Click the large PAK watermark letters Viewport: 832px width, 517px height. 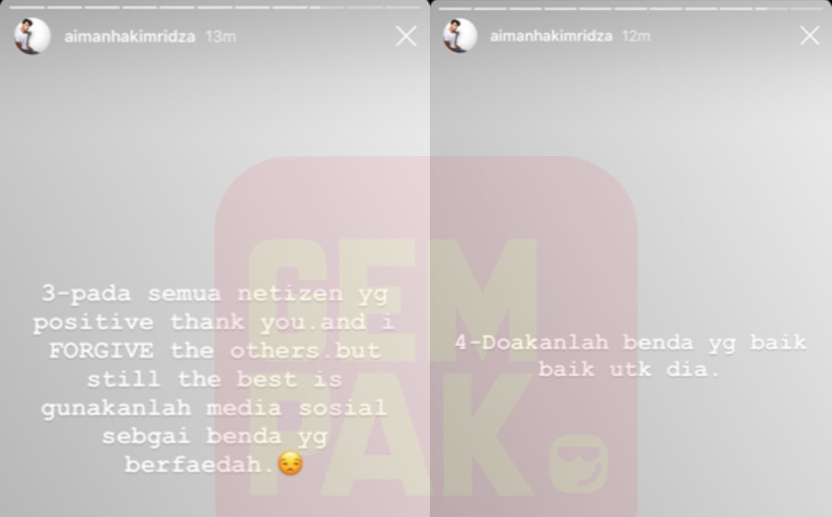[390, 434]
